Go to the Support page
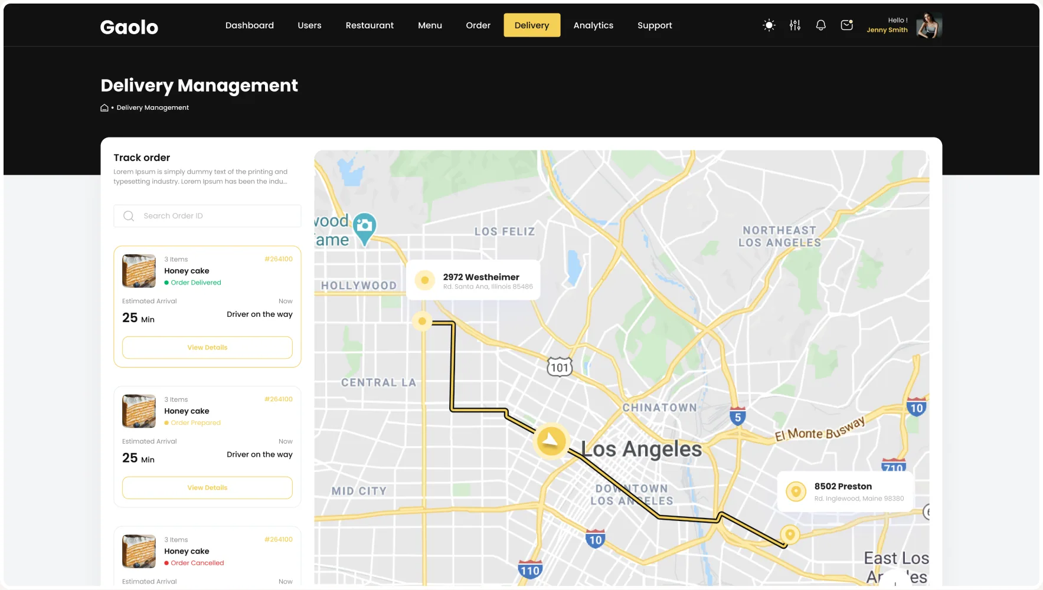 point(655,25)
